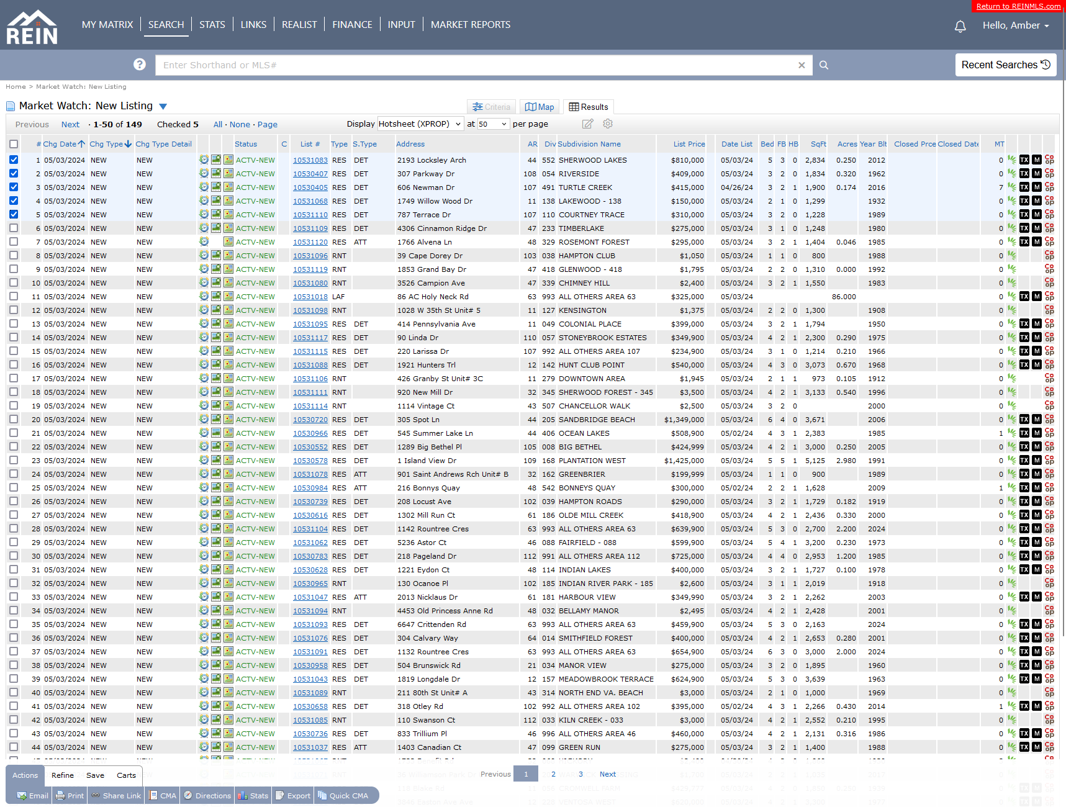Select None checked link
The image size is (1066, 807).
240,124
